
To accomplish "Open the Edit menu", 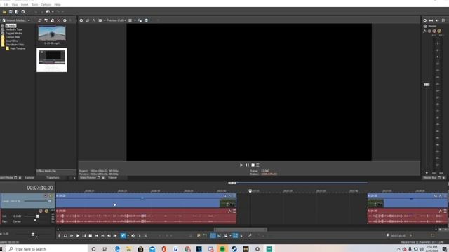I will click(6, 5).
